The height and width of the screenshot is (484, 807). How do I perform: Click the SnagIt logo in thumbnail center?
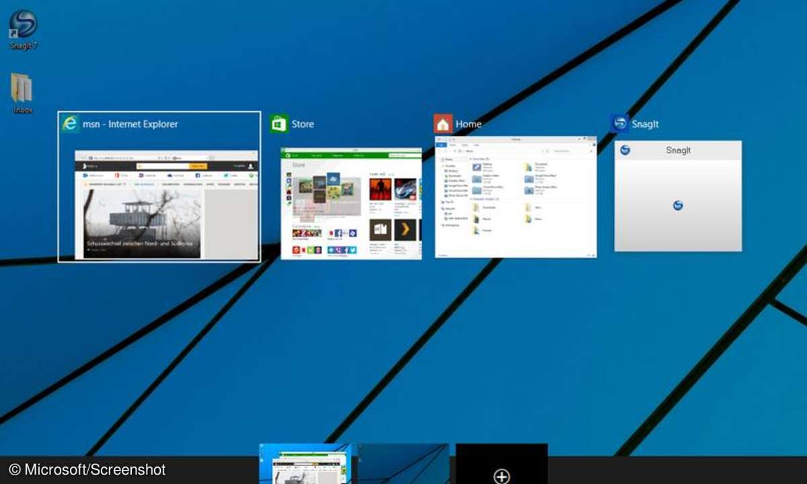click(678, 205)
